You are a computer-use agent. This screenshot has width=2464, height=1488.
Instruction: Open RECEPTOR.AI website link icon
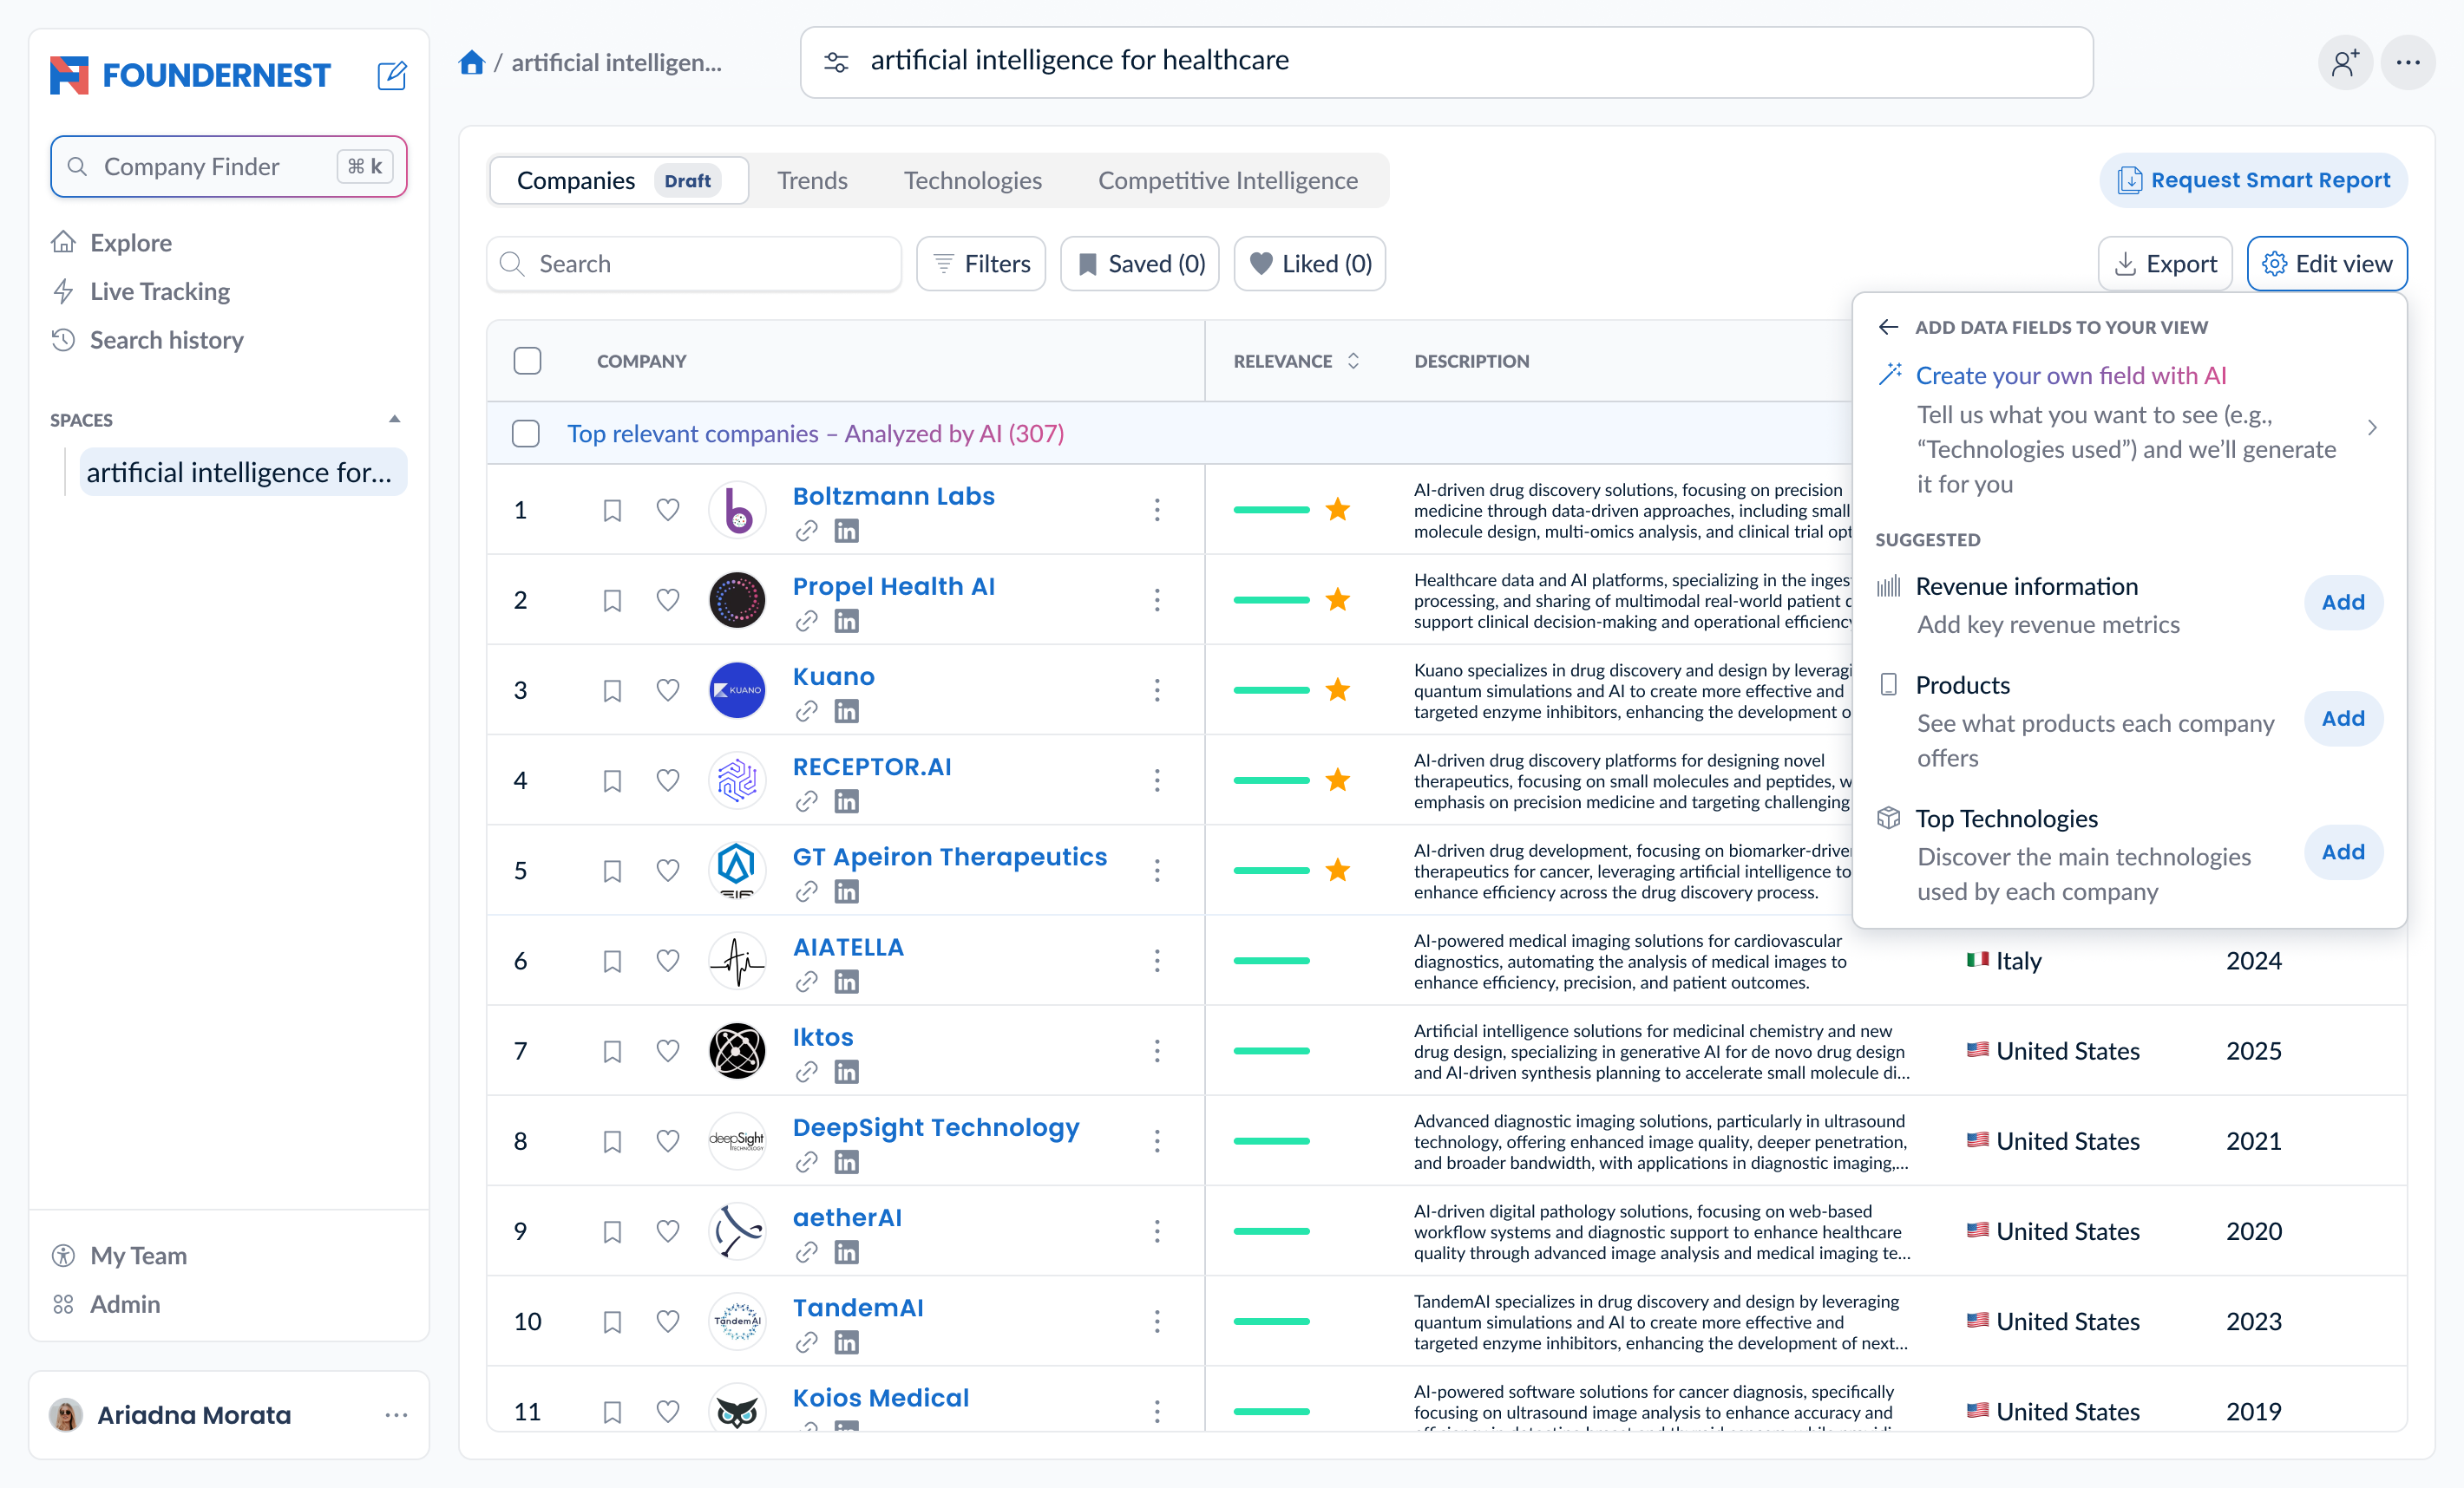point(806,801)
